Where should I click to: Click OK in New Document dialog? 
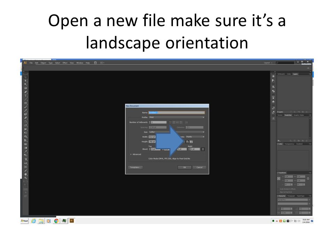(x=184, y=167)
